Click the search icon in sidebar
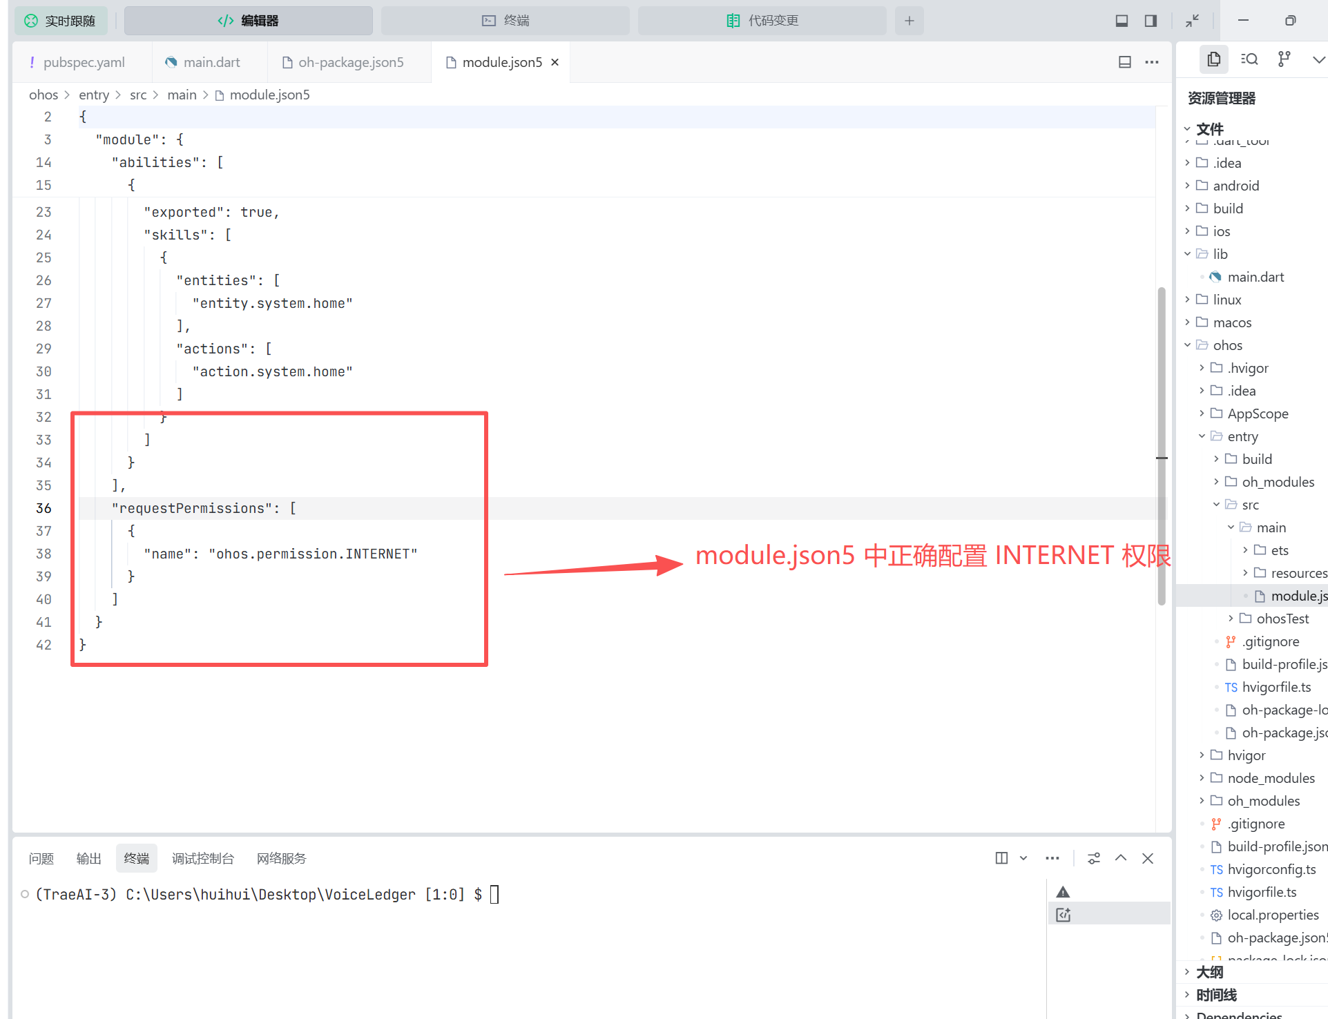 click(1249, 59)
